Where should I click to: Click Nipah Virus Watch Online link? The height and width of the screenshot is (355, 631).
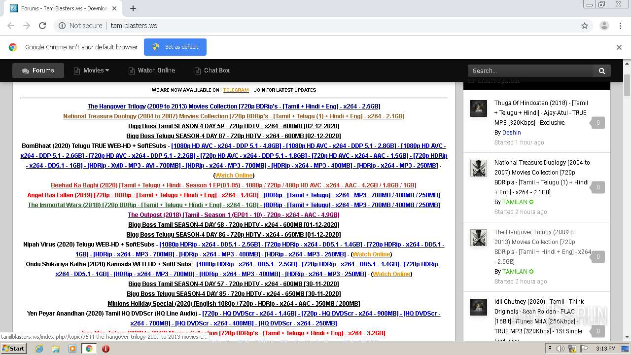[372, 254]
